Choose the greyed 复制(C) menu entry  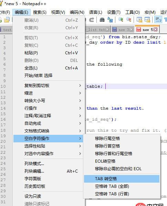pyautogui.click(x=49, y=45)
